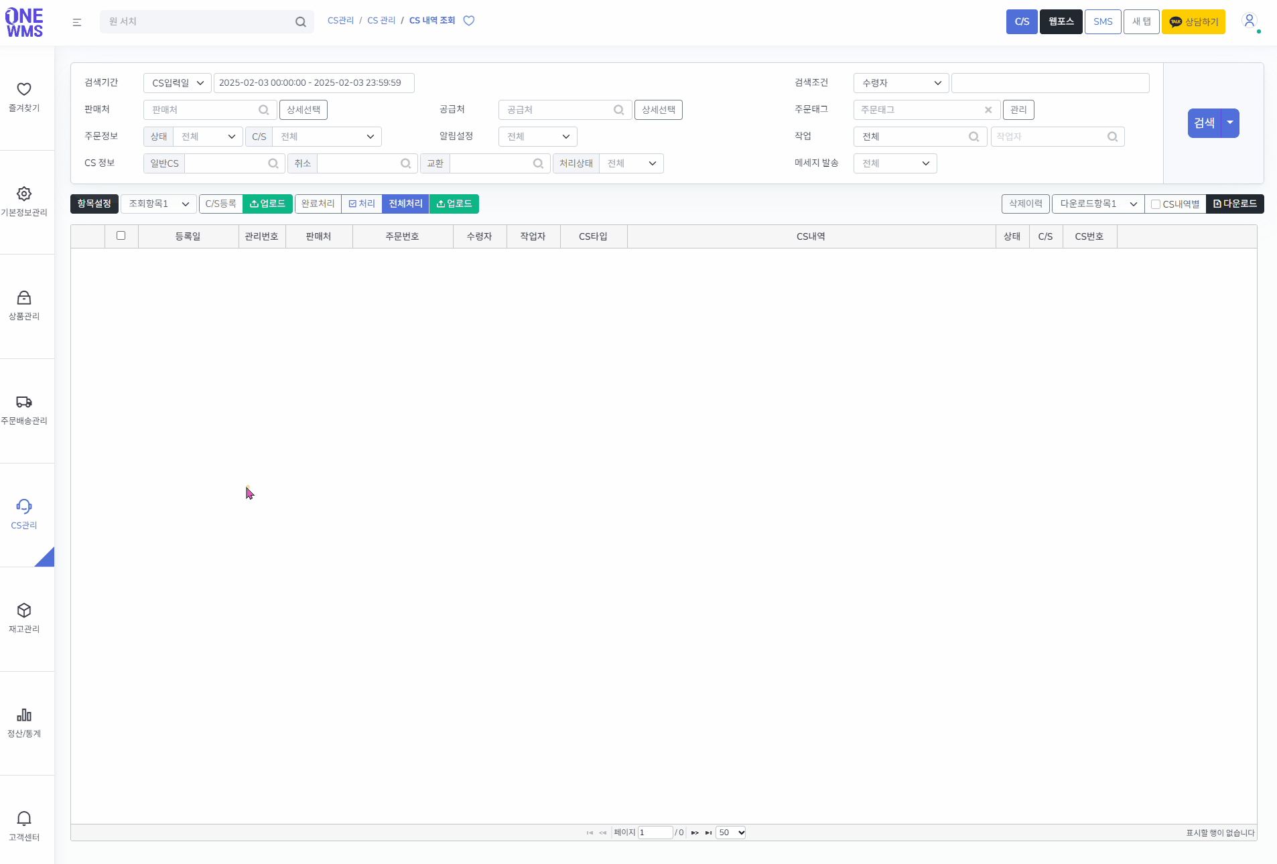
Task: Click the black 다운로드 button
Action: point(1235,204)
